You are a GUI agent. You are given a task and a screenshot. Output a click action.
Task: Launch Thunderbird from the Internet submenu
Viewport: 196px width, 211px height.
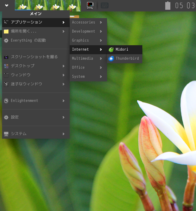coord(125,59)
